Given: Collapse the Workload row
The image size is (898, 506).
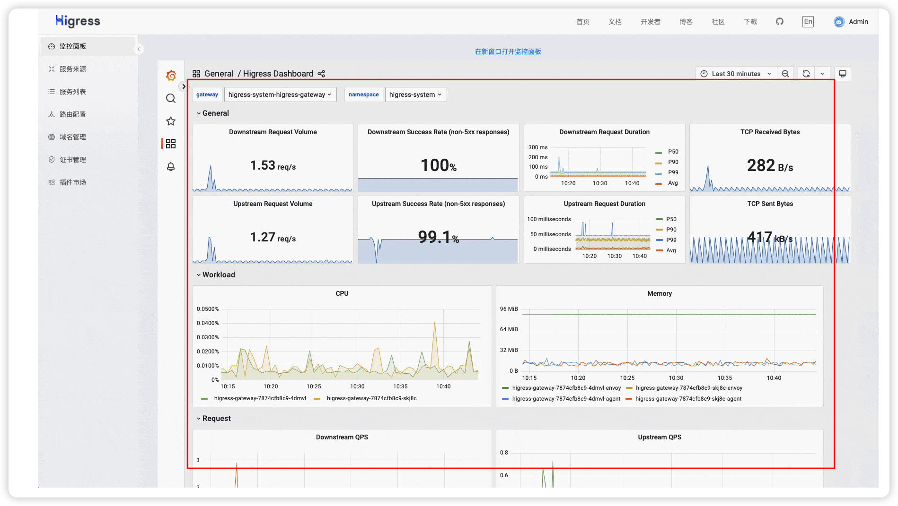Looking at the screenshot, I should tap(216, 275).
